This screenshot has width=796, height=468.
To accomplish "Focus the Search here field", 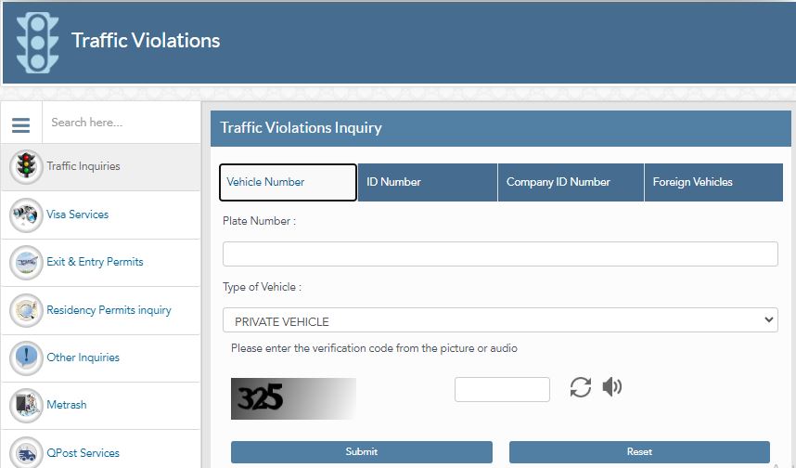I will pos(122,123).
